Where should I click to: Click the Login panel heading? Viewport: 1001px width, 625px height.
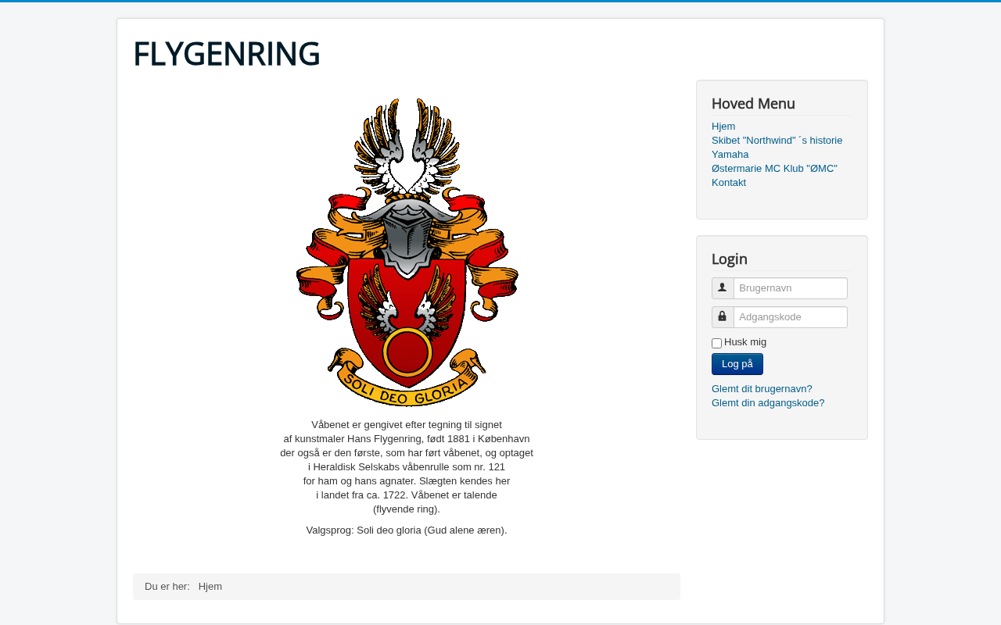tap(730, 259)
